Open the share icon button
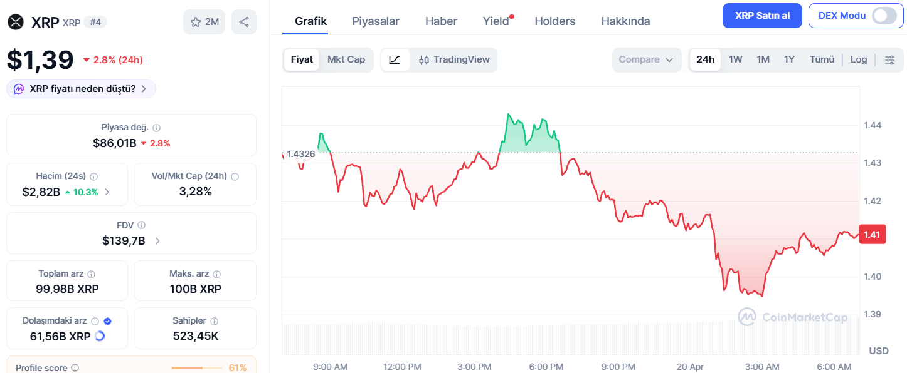The image size is (907, 373). [244, 22]
